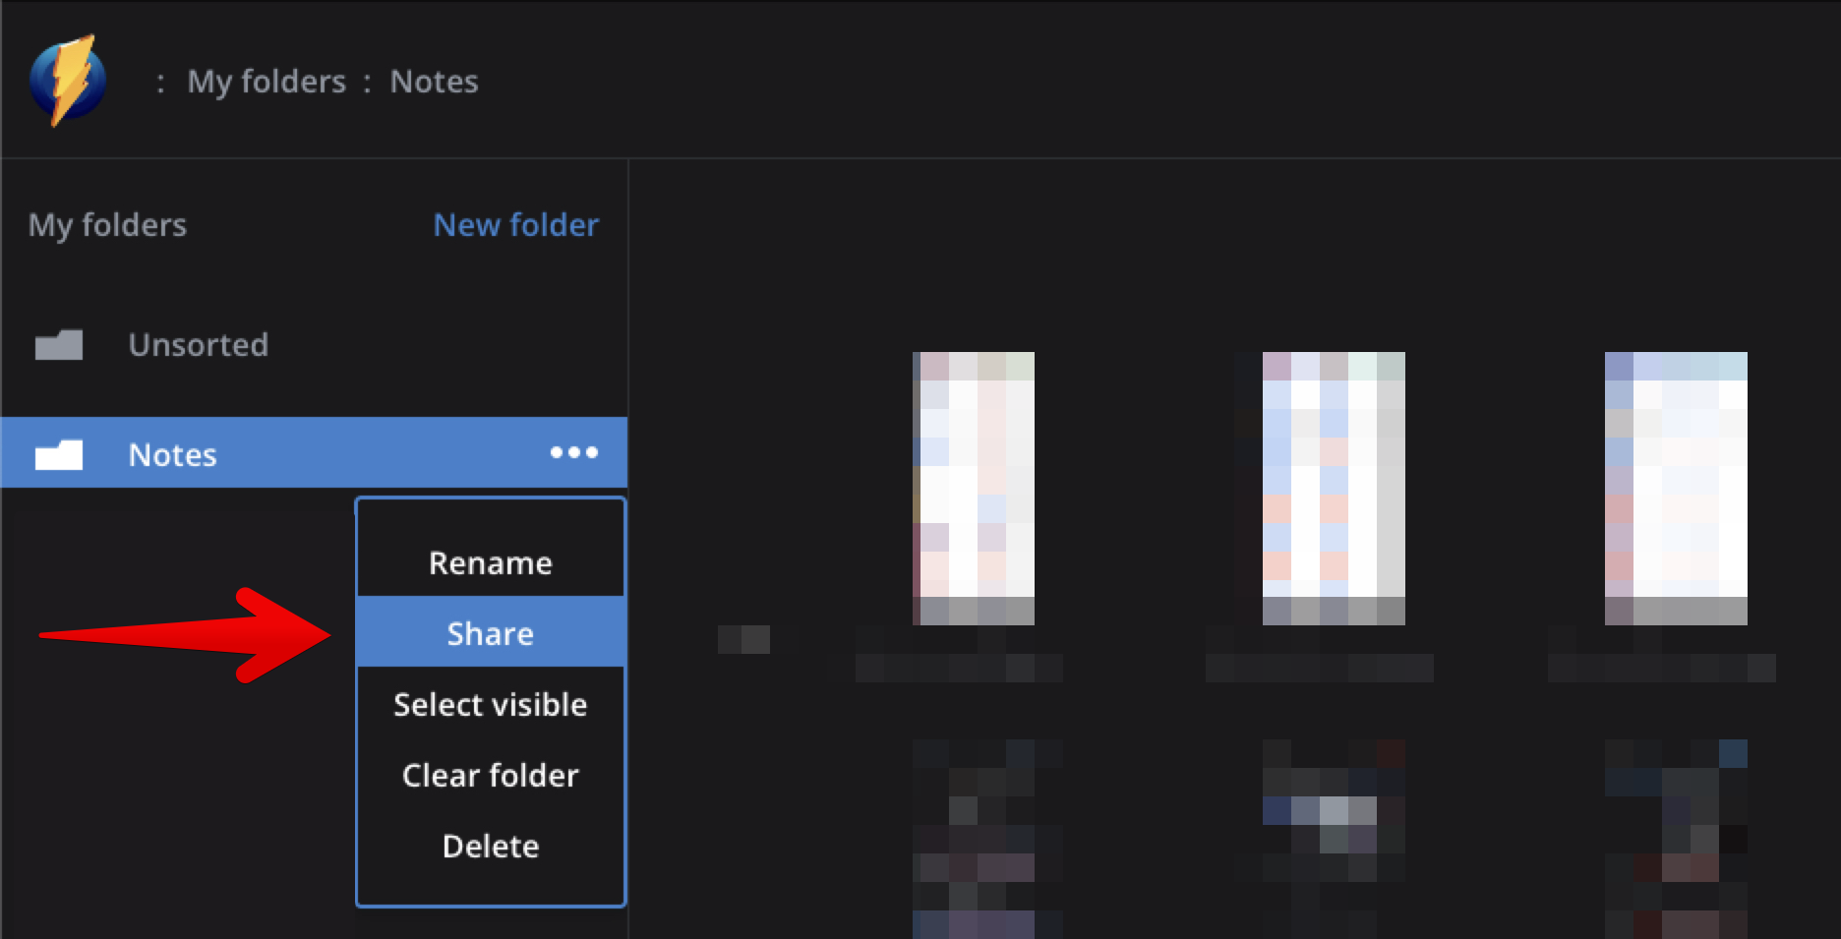
Task: Choose Share from the folder menu
Action: (x=490, y=633)
